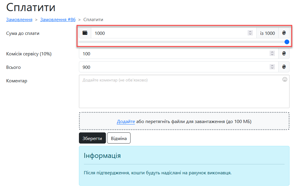Click 'Сплатити' breadcrumb current item
The width and height of the screenshot is (296, 191).
click(x=93, y=20)
